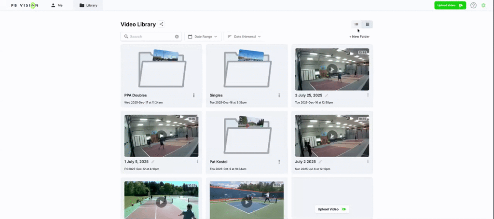This screenshot has width=494, height=219.
Task: Click the 10:35 duration badge
Action: coord(362,119)
